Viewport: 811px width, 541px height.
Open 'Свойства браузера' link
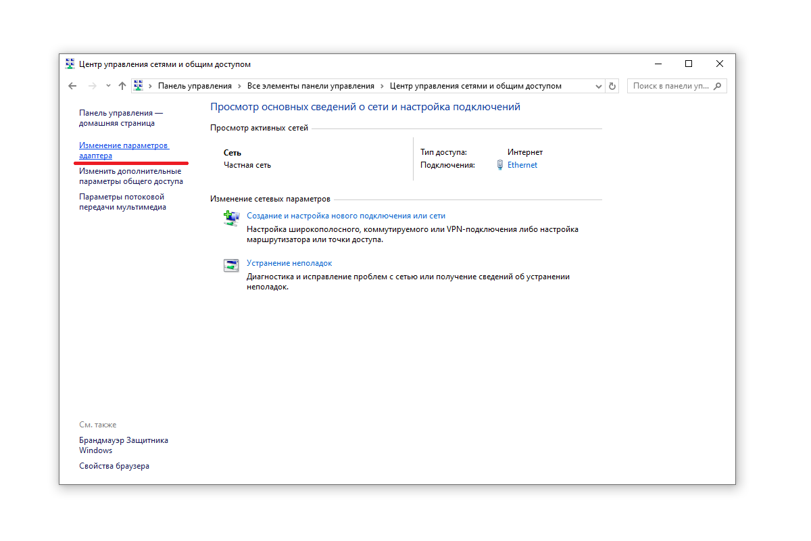(x=114, y=466)
